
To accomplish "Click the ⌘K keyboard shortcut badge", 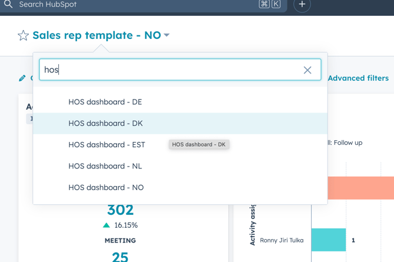I will click(269, 5).
